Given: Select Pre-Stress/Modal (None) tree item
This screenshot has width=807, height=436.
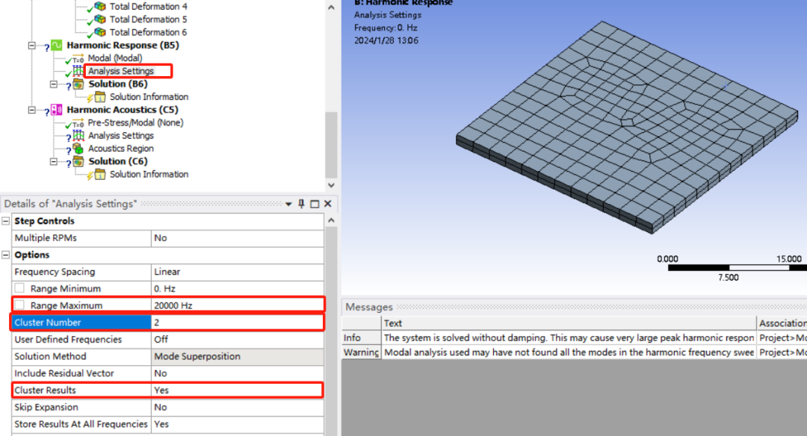Looking at the screenshot, I should point(135,123).
